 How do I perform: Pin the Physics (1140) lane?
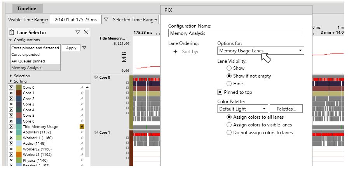point(82,161)
